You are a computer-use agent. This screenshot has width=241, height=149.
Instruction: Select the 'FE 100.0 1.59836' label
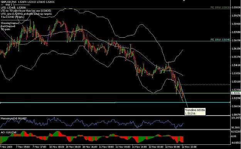click(x=220, y=7)
